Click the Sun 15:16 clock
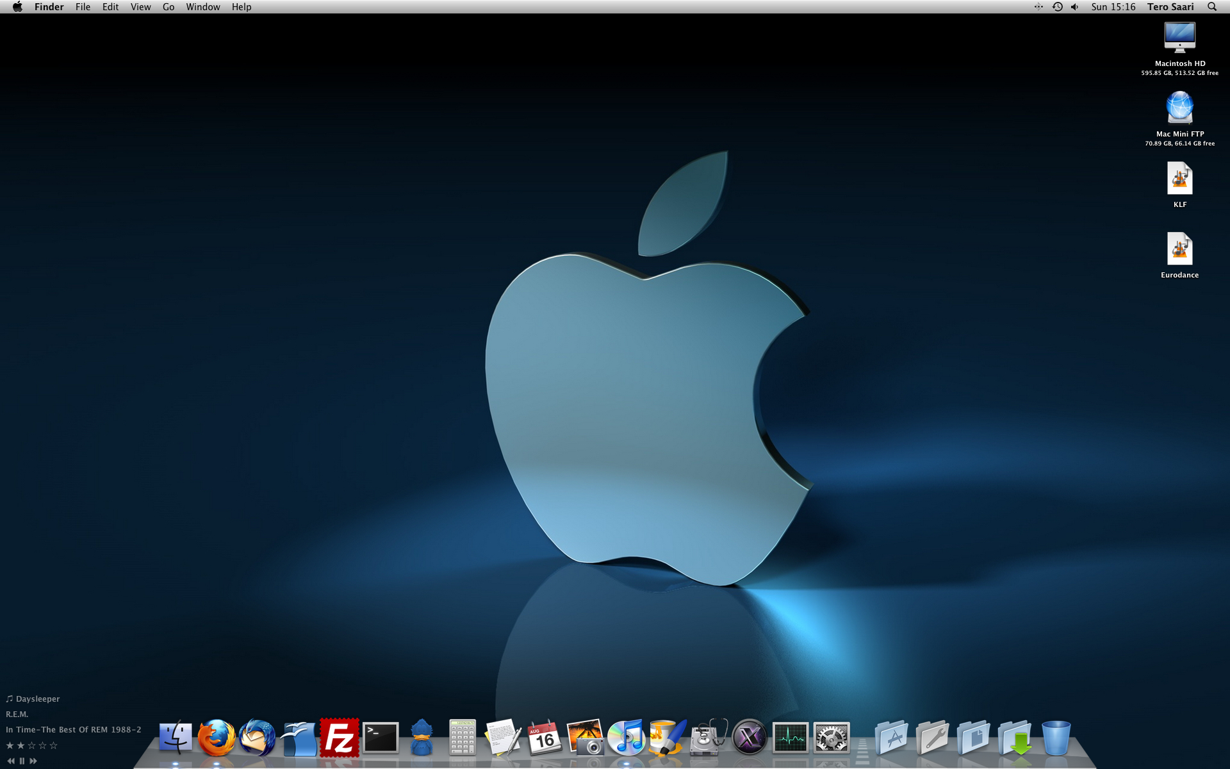 1113,7
